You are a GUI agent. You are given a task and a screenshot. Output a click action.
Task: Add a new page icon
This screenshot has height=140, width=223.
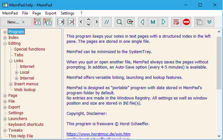click(37, 22)
